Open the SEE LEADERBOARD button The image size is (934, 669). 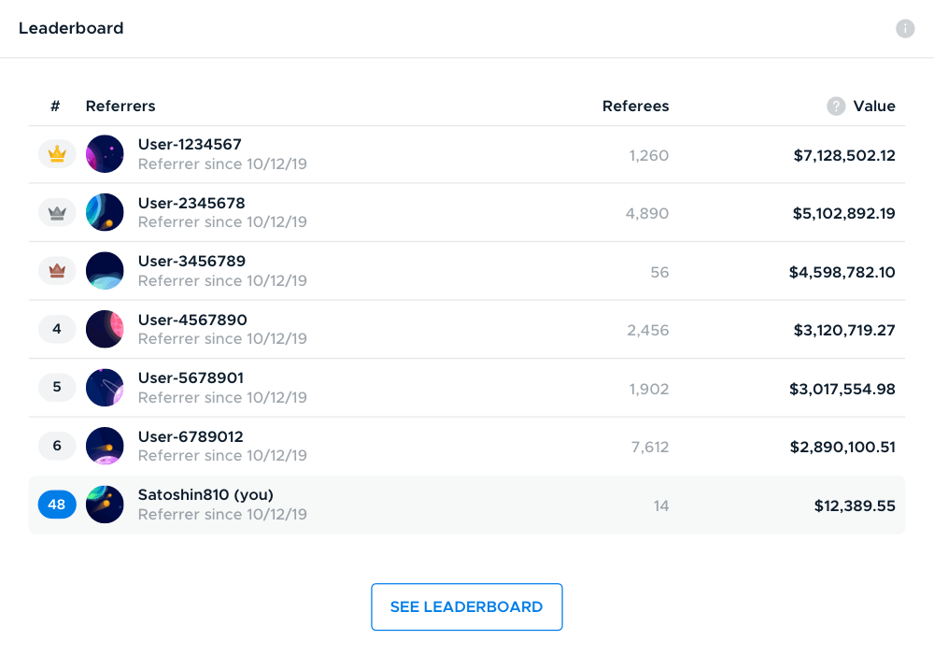click(x=466, y=607)
